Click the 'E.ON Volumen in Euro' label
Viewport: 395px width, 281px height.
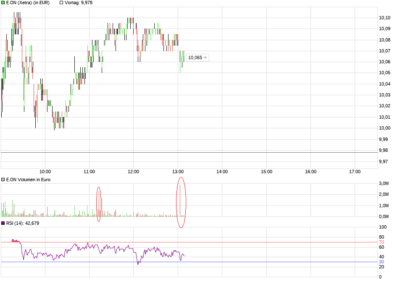click(x=28, y=180)
